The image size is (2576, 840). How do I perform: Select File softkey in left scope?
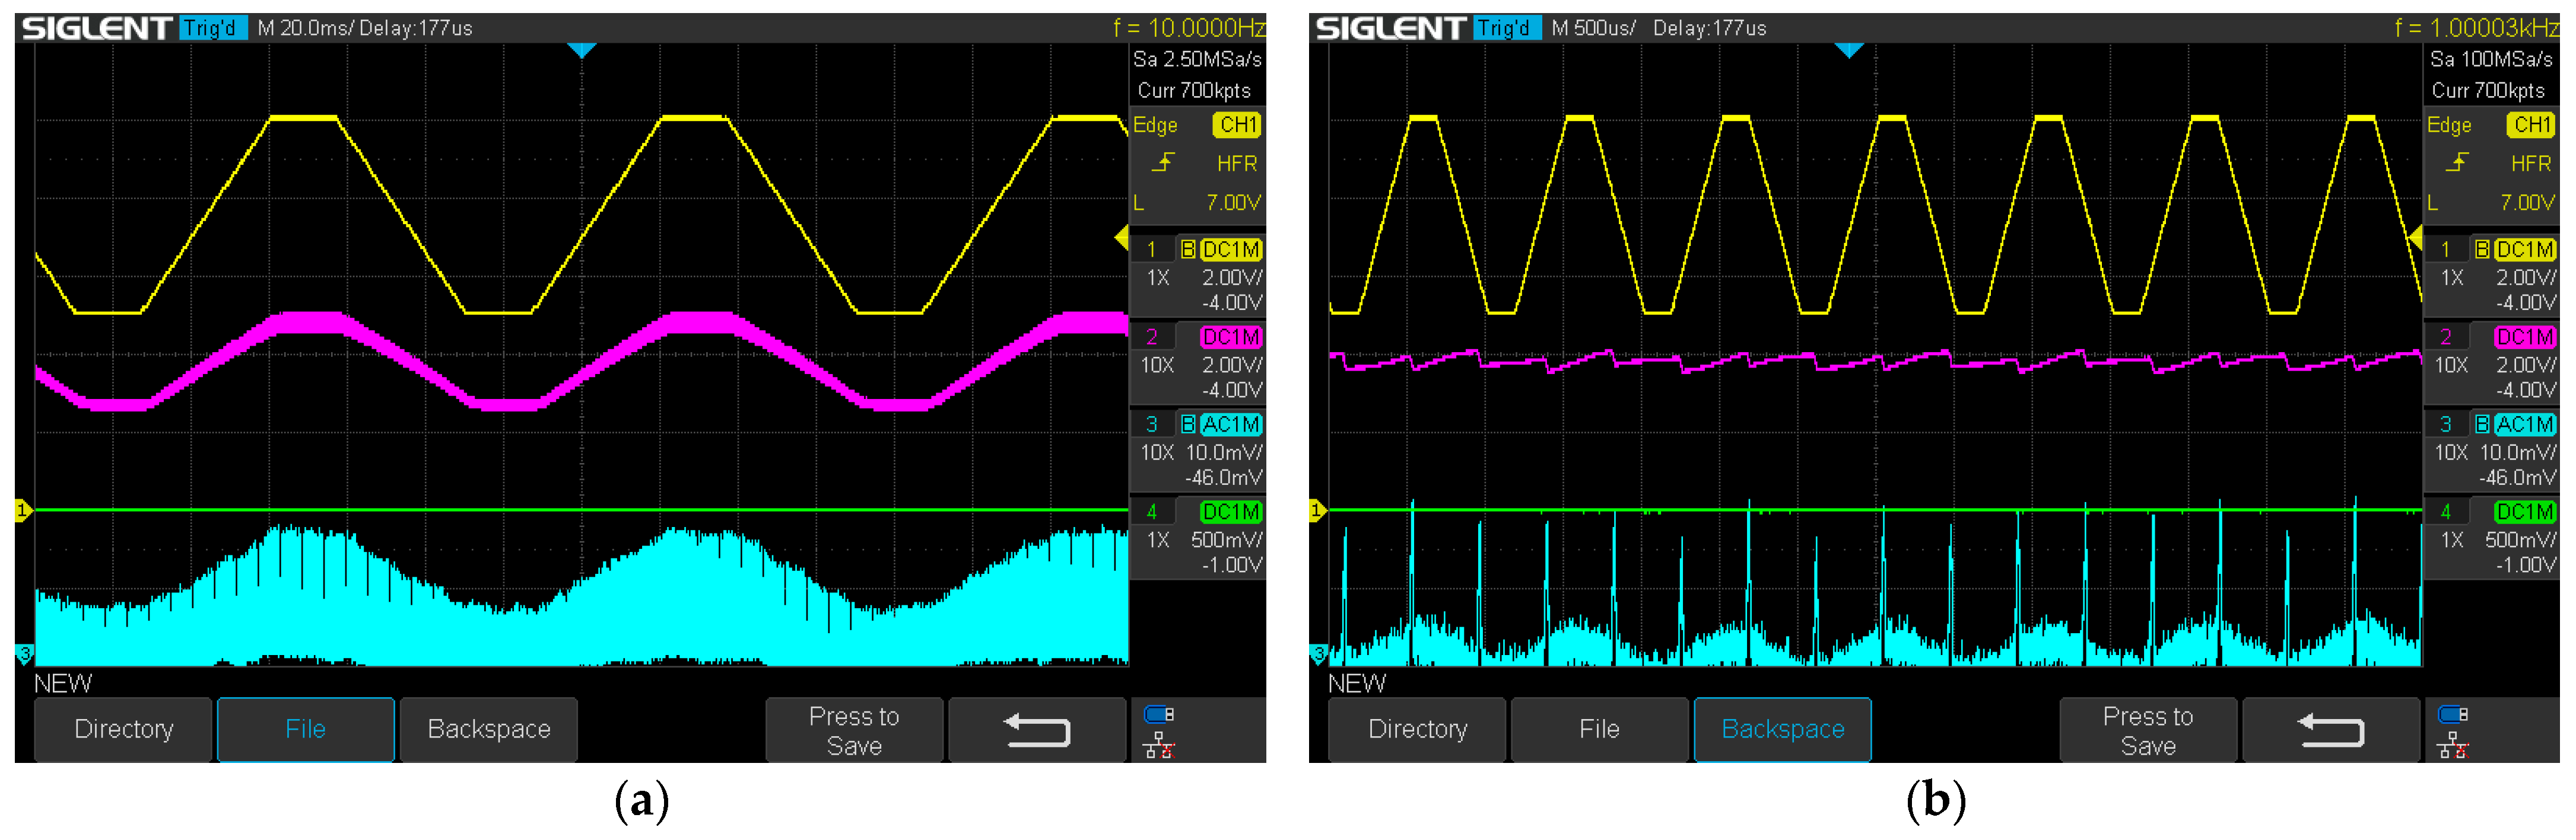305,730
